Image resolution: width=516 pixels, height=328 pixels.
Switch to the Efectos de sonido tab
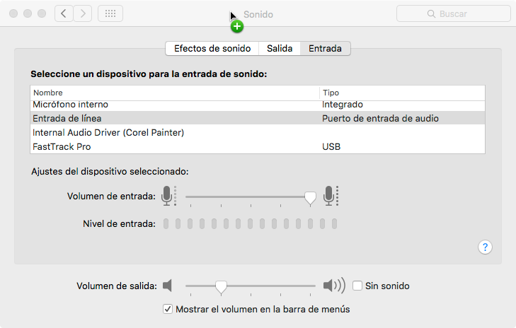pyautogui.click(x=212, y=49)
